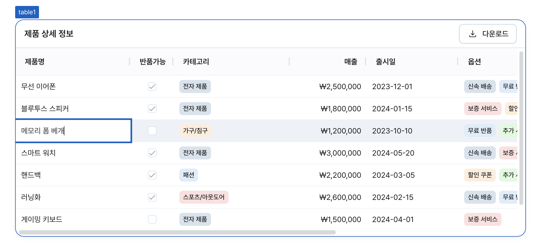Click 보증 서비스 tag in 게이밍 키보드 row

483,219
